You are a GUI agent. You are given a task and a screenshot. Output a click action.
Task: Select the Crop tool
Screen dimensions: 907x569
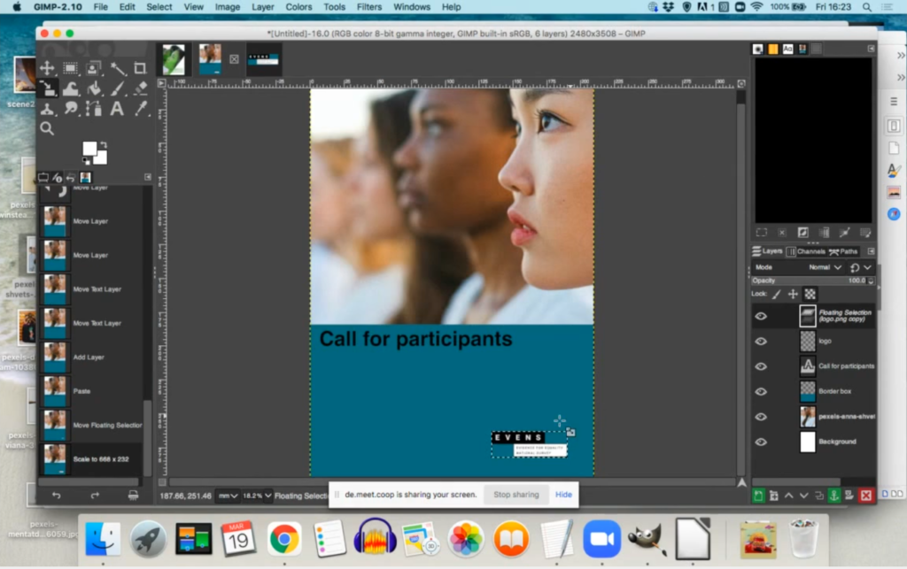tap(141, 68)
